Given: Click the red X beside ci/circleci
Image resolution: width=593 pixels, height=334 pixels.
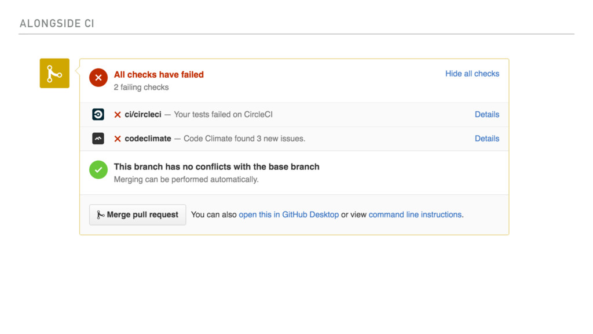Looking at the screenshot, I should (118, 115).
